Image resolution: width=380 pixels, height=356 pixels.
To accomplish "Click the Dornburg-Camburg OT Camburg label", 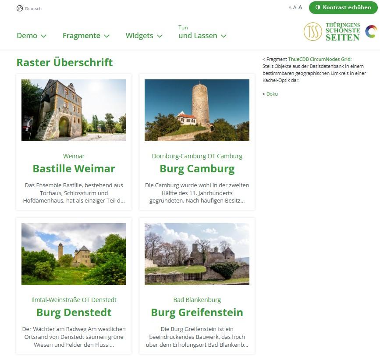I will [x=197, y=157].
